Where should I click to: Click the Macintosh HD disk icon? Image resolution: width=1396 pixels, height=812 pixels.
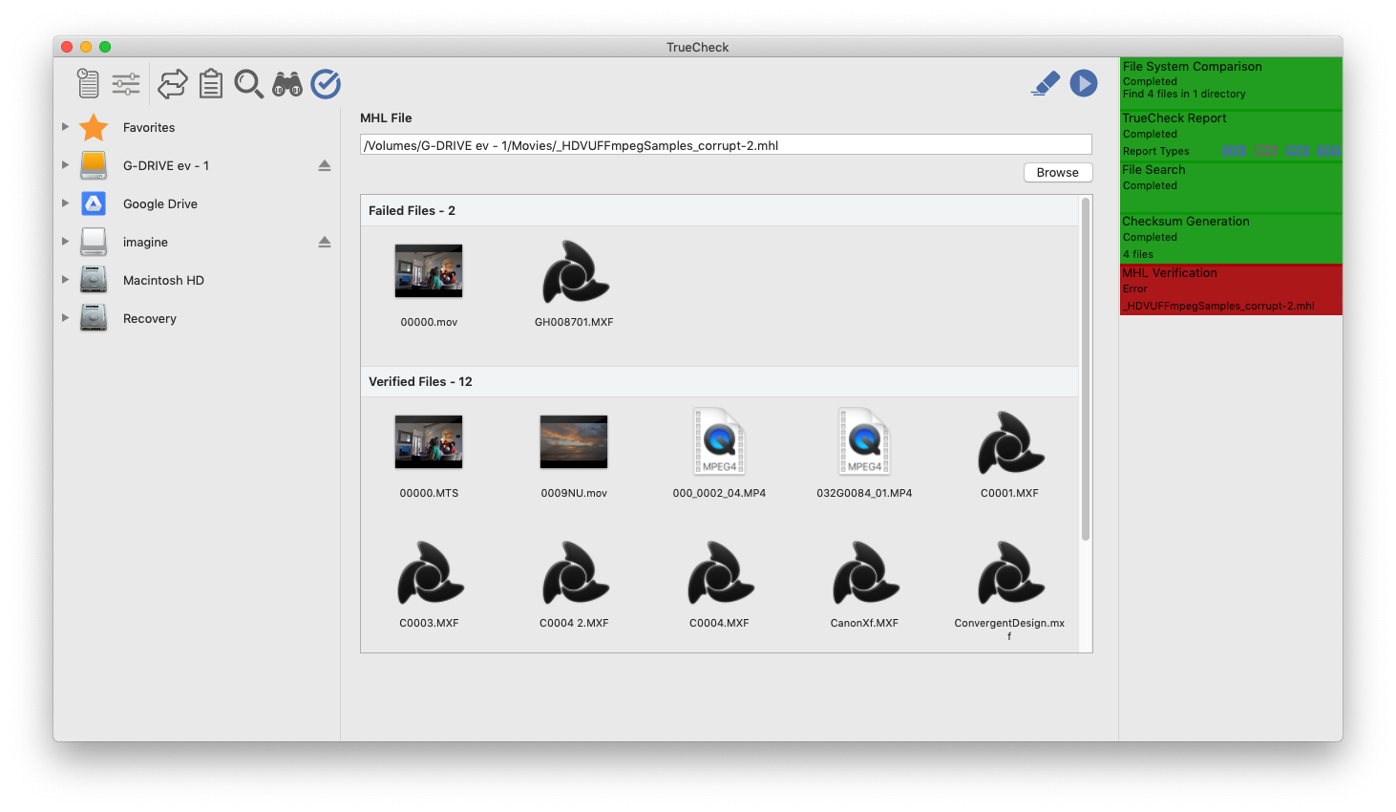click(94, 280)
